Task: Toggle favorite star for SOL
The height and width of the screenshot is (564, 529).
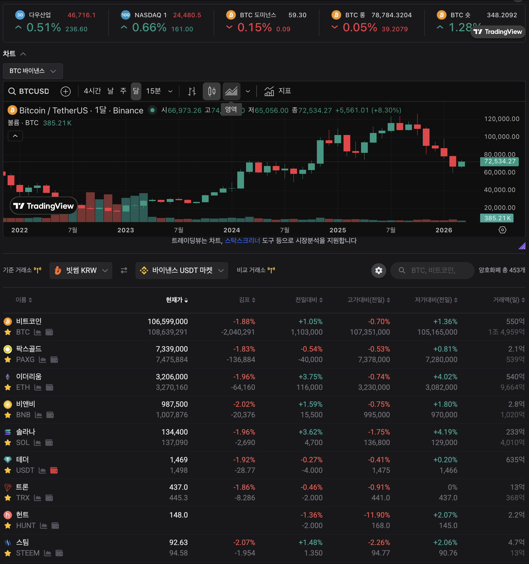Action: click(x=8, y=443)
